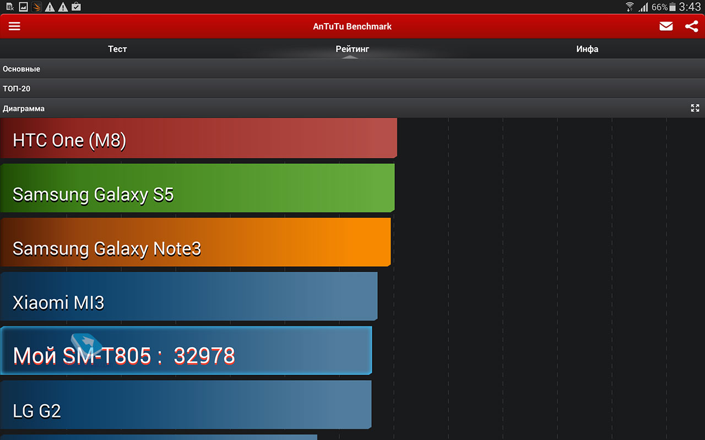Tap the clock showing 3:43
Image resolution: width=705 pixels, height=440 pixels.
(x=690, y=7)
